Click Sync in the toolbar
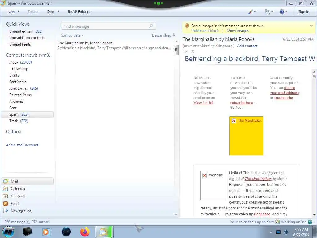Viewport: 317px width, 238px height. click(51, 12)
